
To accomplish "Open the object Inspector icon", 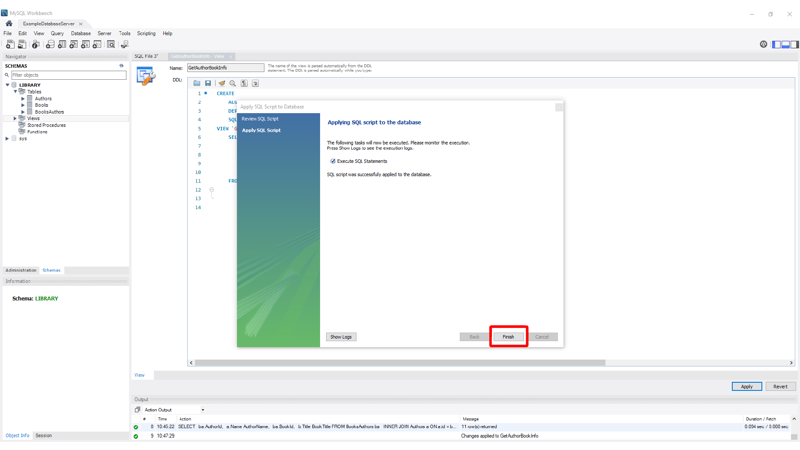I will 36,44.
